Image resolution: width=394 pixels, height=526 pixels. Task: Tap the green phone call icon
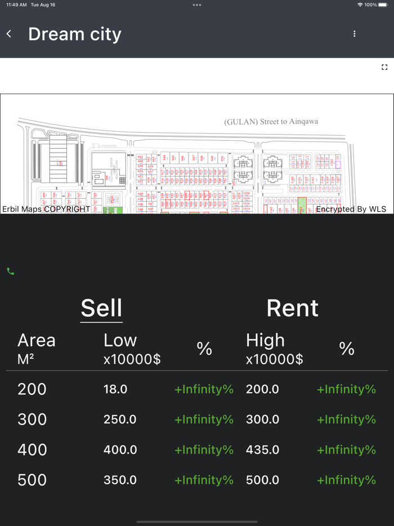pyautogui.click(x=10, y=271)
